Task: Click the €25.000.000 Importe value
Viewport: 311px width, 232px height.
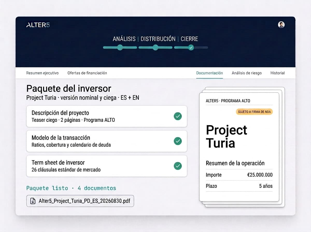Action: click(260, 175)
